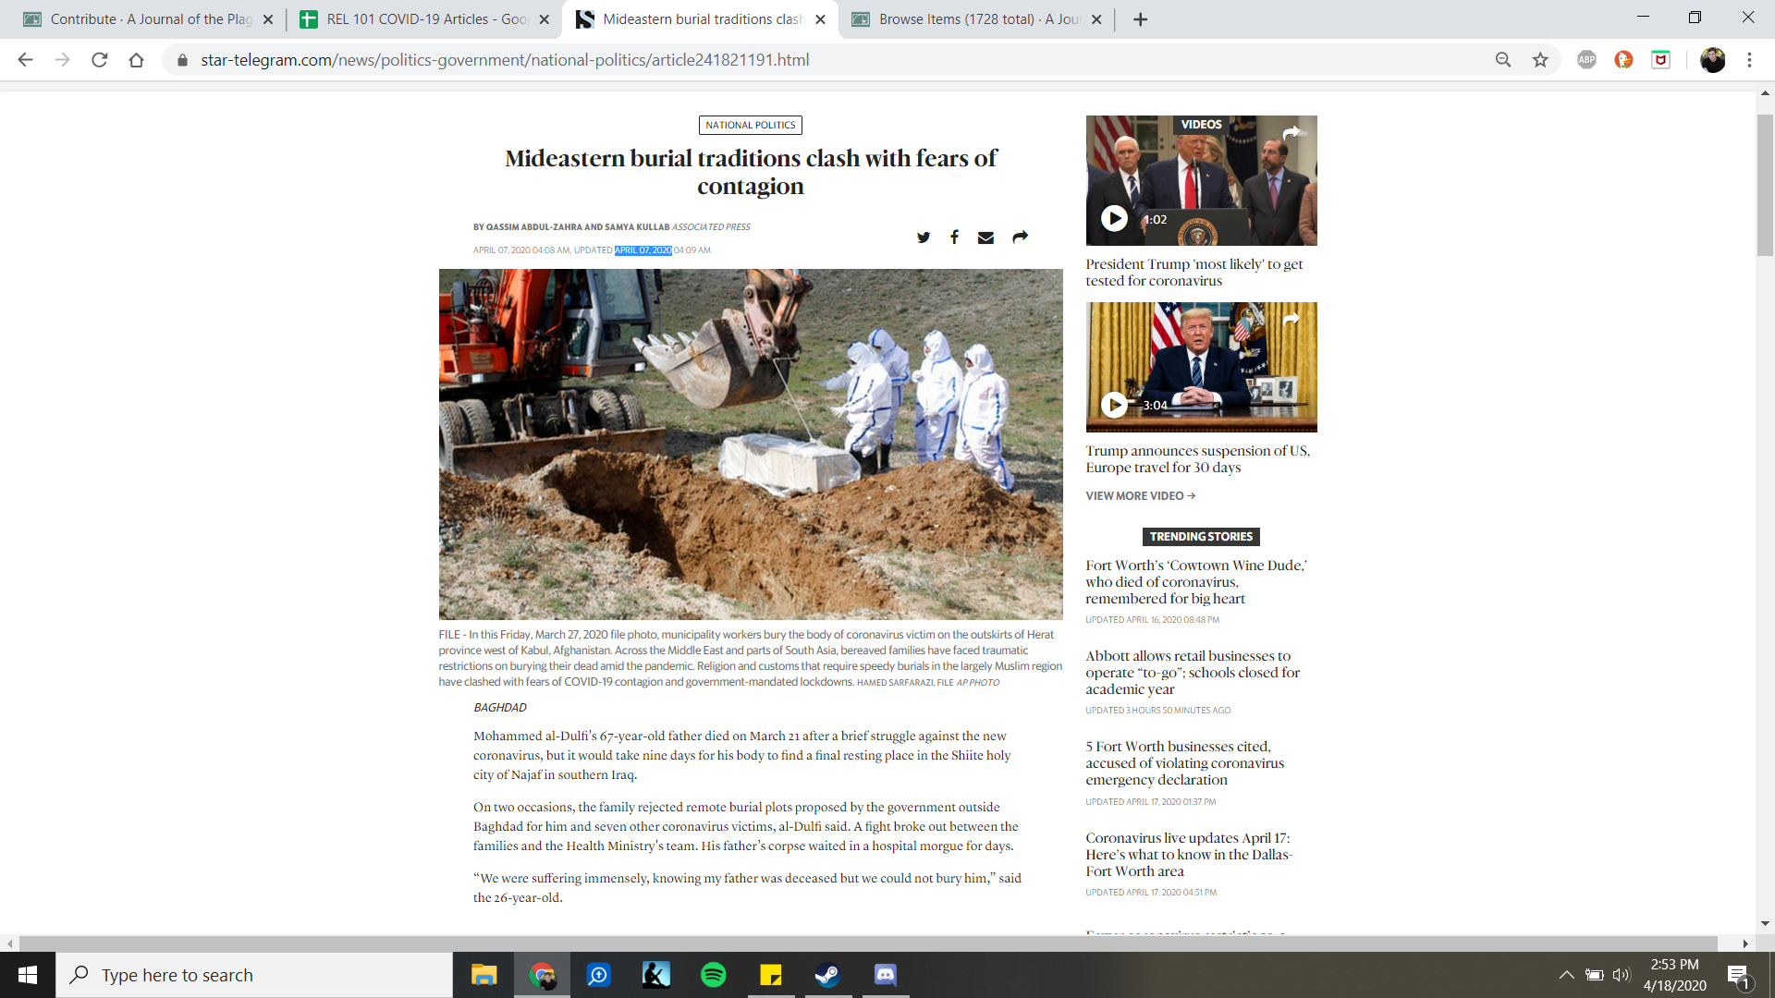Viewport: 1775px width, 998px height.
Task: Play the Trump coronavirus test video
Action: point(1114,218)
